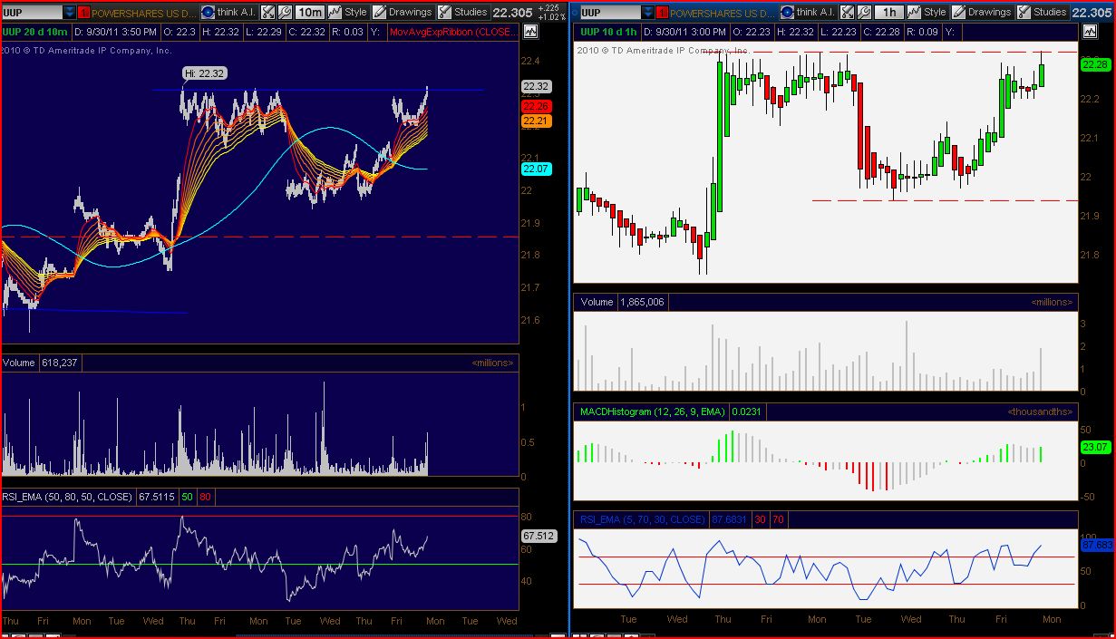The height and width of the screenshot is (639, 1116).
Task: Click the green 22.28 price bubble on right chart
Action: [1096, 64]
